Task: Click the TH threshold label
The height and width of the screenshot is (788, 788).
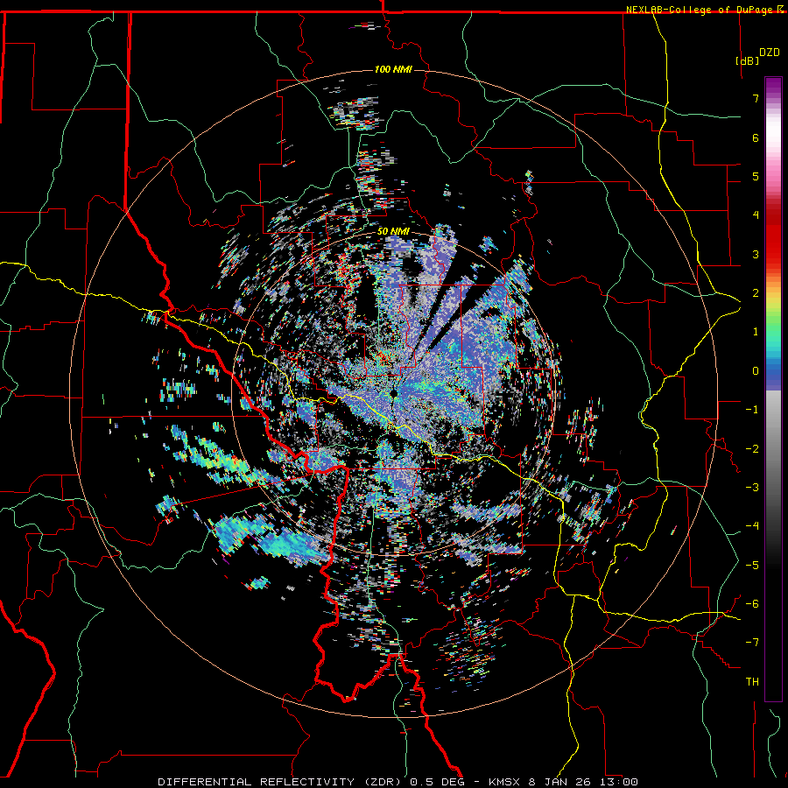Action: pos(752,682)
